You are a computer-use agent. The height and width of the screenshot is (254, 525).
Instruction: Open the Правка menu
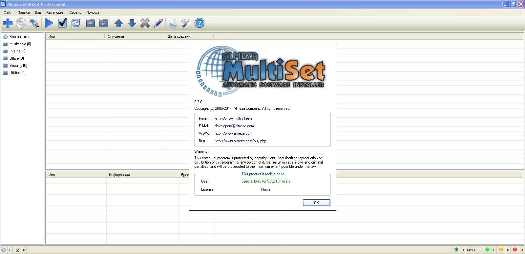click(x=23, y=12)
